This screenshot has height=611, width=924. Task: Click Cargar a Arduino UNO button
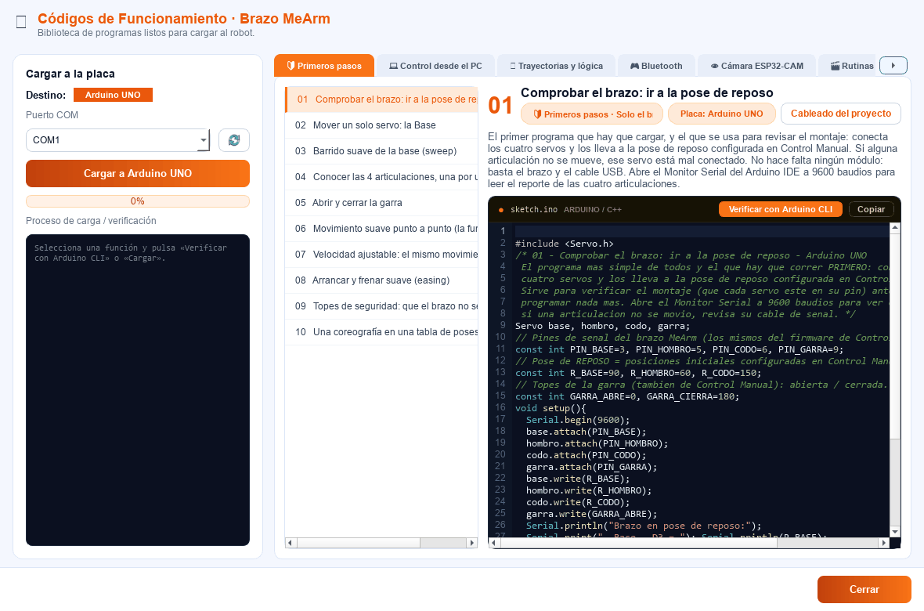coord(138,173)
